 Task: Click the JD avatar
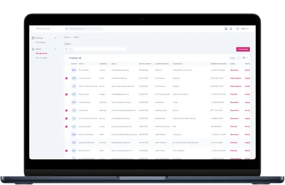(x=74, y=86)
